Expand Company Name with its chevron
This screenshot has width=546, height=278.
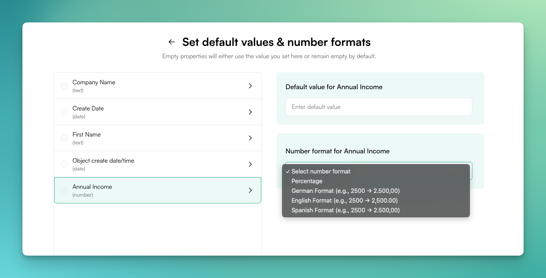tap(250, 86)
